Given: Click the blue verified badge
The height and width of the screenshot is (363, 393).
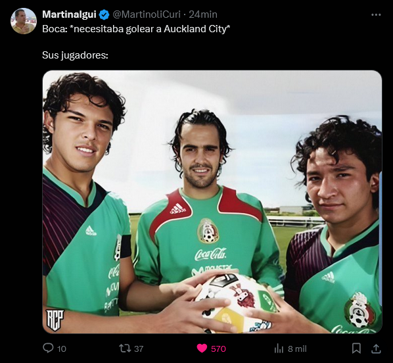Looking at the screenshot, I should [x=104, y=14].
